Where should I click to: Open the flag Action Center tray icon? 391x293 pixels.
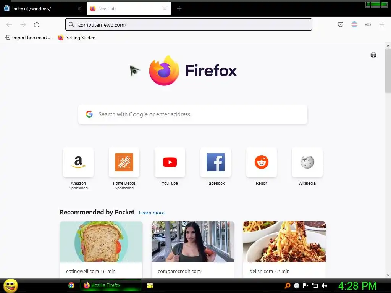coord(306,285)
